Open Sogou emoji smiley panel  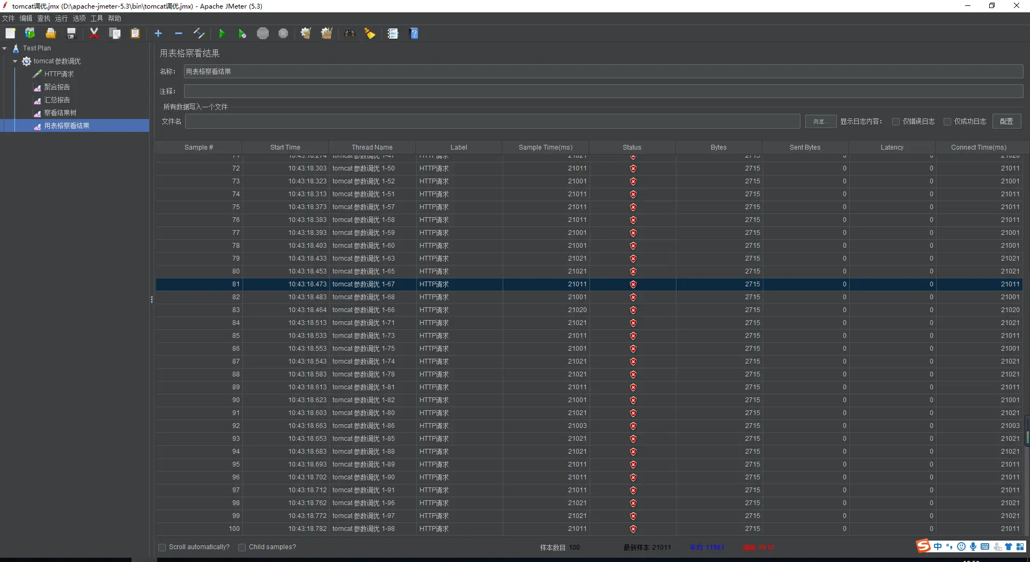point(961,546)
